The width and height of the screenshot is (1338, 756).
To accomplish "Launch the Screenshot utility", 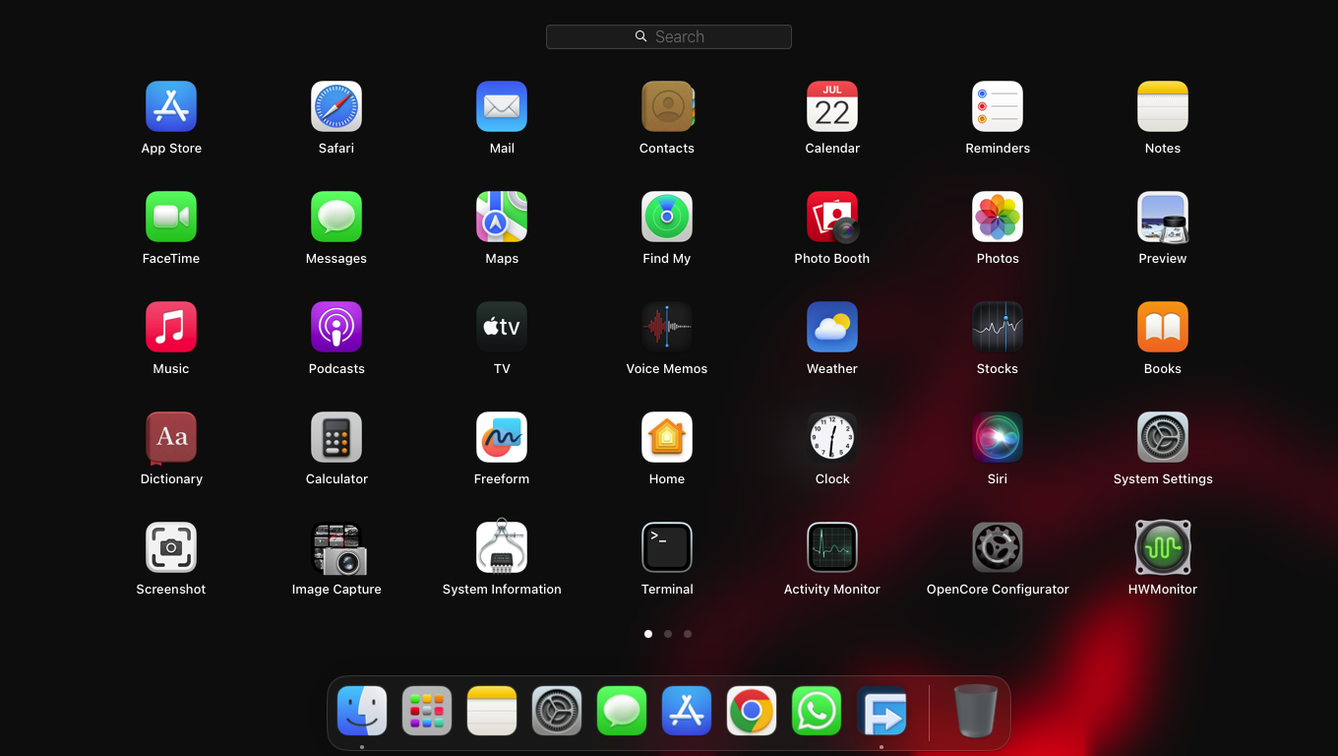I will click(171, 547).
